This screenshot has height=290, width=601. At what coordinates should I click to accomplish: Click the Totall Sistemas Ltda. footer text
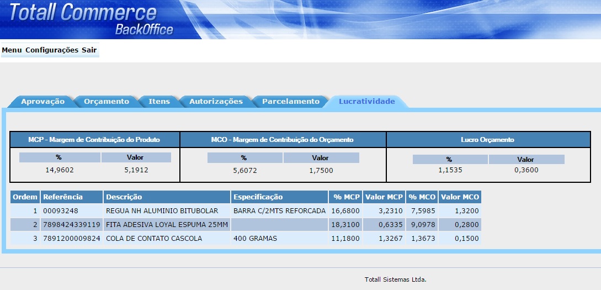395,280
